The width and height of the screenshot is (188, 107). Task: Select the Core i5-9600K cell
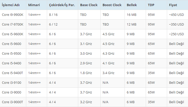tap(12, 34)
